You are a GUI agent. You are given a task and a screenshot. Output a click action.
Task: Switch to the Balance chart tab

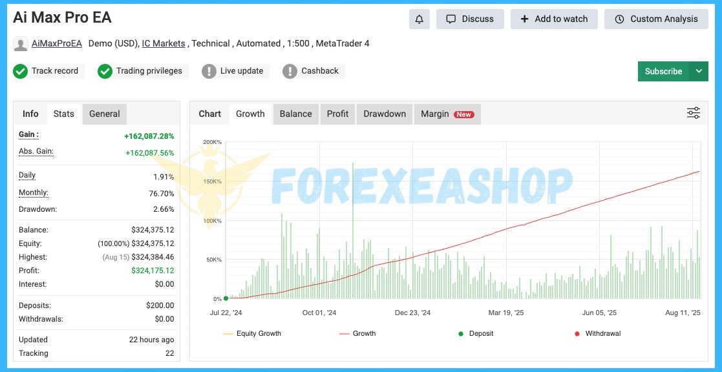295,114
